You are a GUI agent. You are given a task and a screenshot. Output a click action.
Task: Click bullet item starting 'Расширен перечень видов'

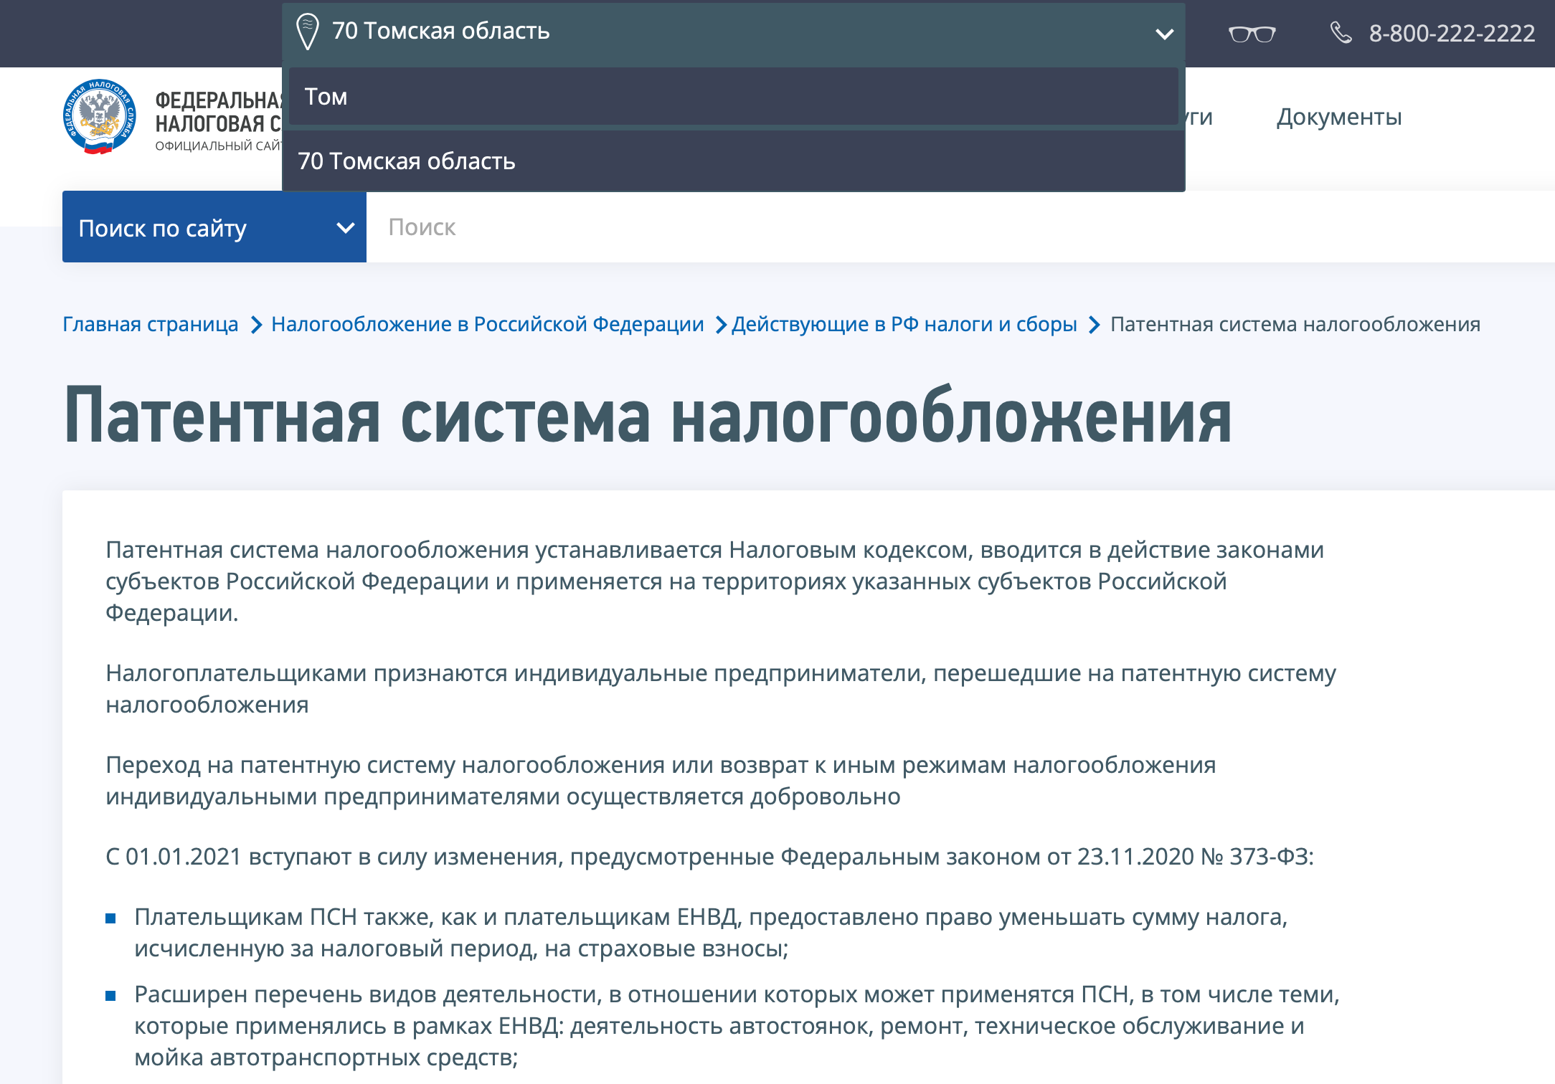737,1025
